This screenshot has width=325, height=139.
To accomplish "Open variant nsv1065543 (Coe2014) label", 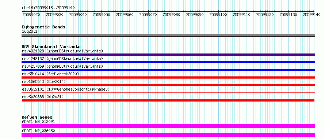I will point(44,82).
